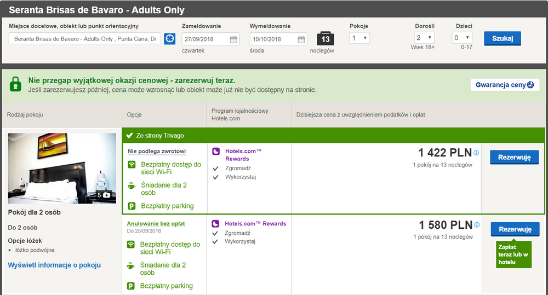The height and width of the screenshot is (295, 548).
Task: Click Bezpłatny parking text in first offer
Action: tap(167, 206)
